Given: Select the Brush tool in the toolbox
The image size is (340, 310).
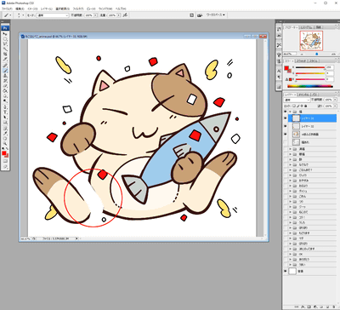Looking at the screenshot, I should 5,71.
